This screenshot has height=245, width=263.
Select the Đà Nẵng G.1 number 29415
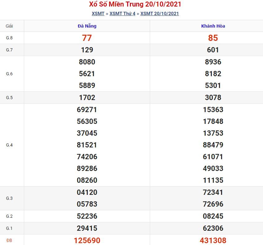click(87, 228)
